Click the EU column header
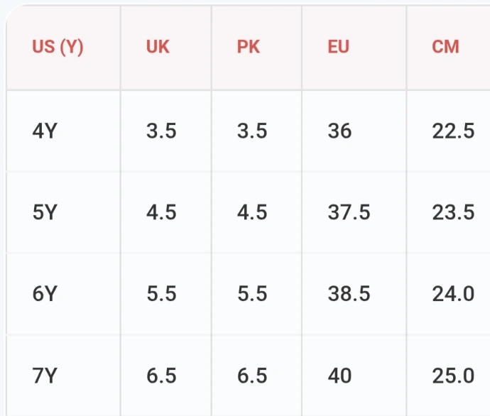 coord(339,48)
